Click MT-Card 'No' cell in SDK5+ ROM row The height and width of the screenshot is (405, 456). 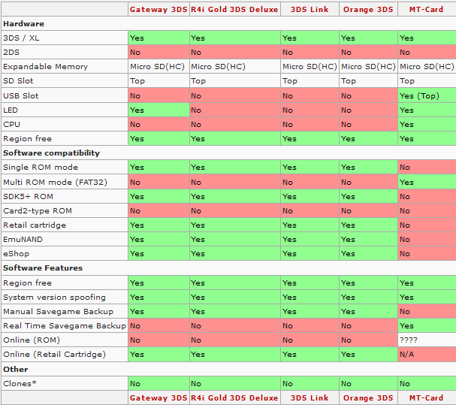click(427, 196)
